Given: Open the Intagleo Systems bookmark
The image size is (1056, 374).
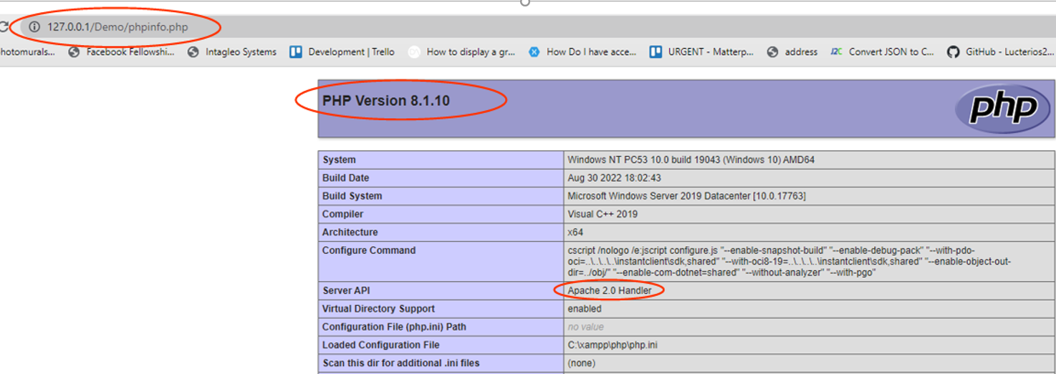Looking at the screenshot, I should tap(241, 51).
